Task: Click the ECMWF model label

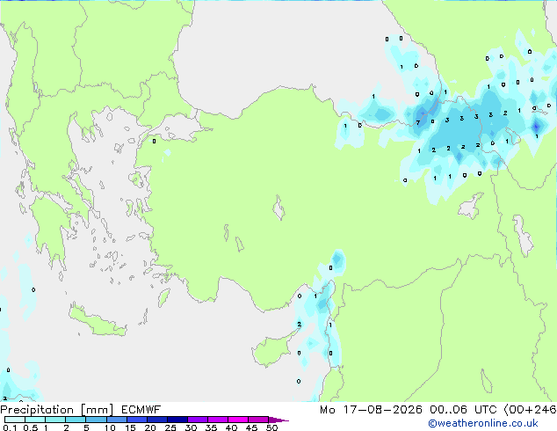Action: (x=141, y=410)
